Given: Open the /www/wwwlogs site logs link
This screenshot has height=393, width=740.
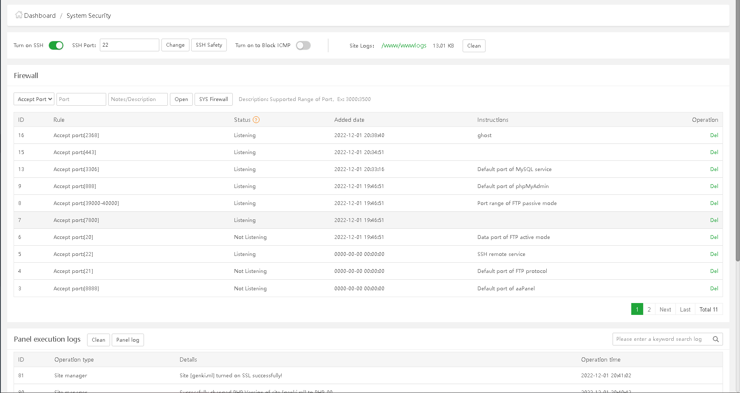Looking at the screenshot, I should [404, 45].
